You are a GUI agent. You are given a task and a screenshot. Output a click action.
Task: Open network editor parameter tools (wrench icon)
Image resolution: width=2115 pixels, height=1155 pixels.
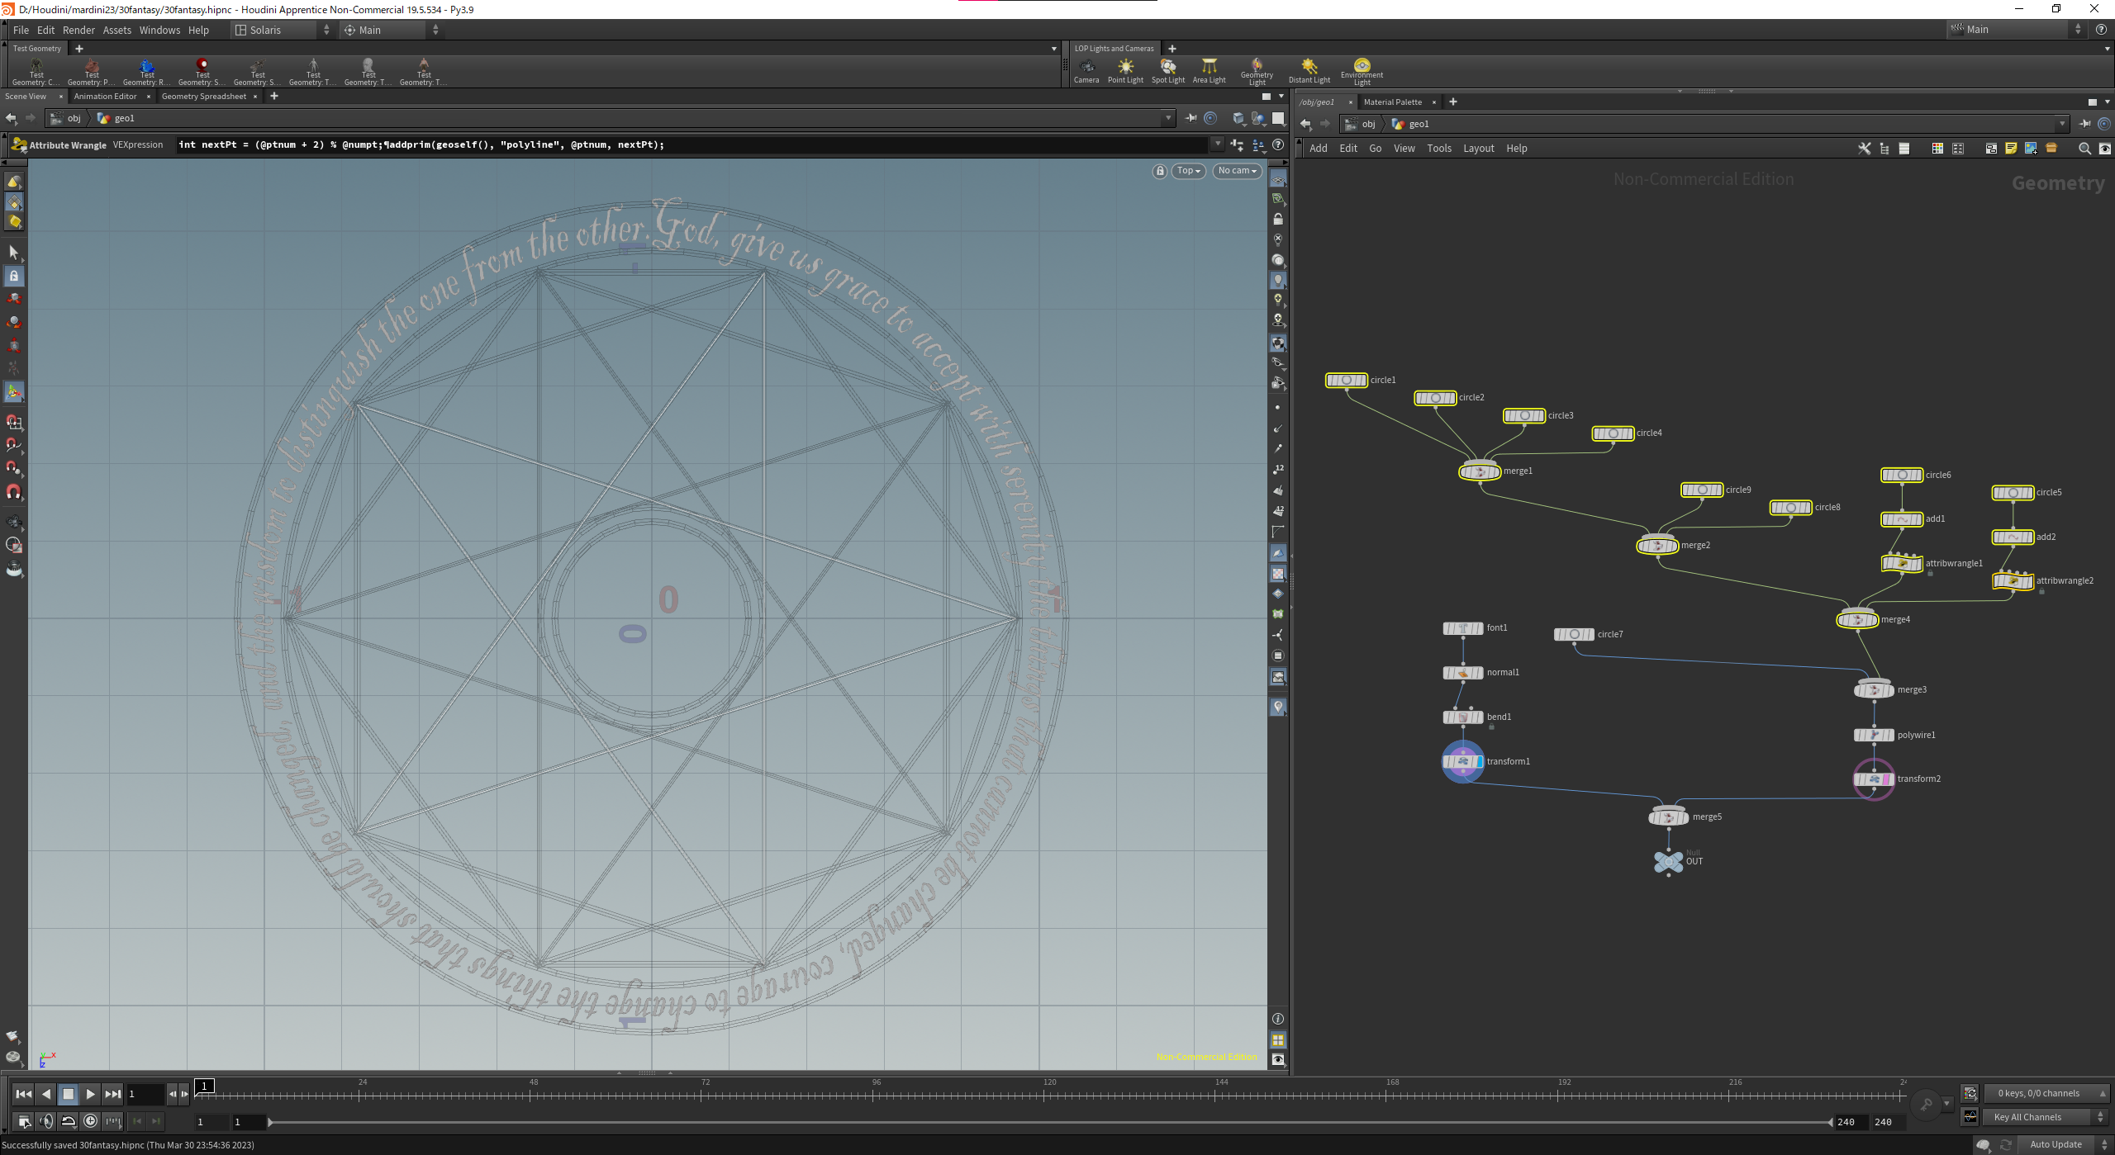pyautogui.click(x=1864, y=149)
